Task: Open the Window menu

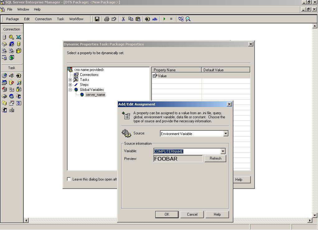Action: coord(23,9)
